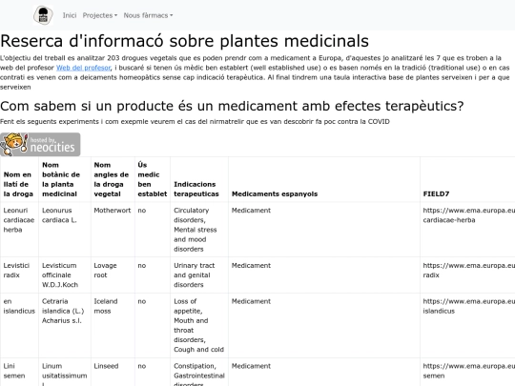Screen dimensions: 515x386
Task: Expand the Nous fàrmacs dropdown menu
Action: (148, 15)
